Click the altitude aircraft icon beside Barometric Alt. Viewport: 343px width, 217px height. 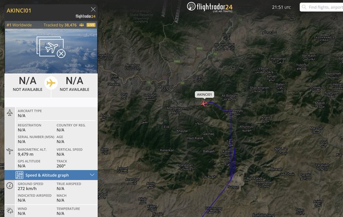point(10,151)
